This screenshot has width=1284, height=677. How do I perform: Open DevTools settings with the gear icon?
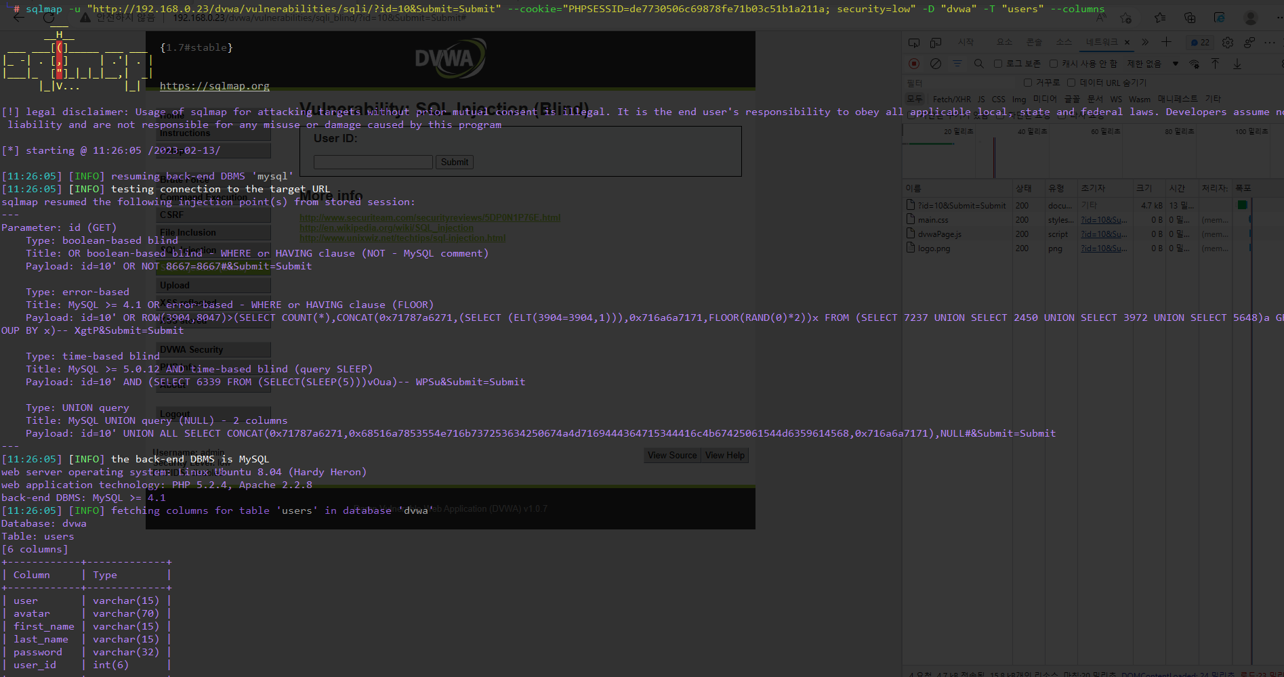pos(1228,43)
